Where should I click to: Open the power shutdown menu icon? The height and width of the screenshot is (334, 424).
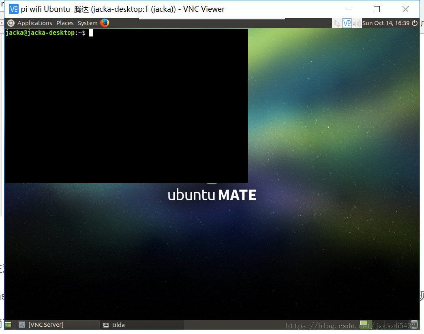point(415,23)
